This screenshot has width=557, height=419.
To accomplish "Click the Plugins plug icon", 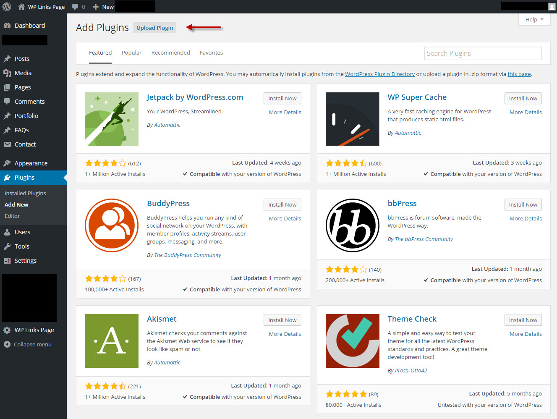I will (x=7, y=178).
